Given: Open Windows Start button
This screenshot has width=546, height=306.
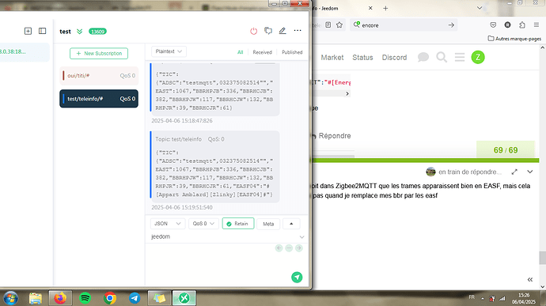Looking at the screenshot, I should (x=10, y=298).
